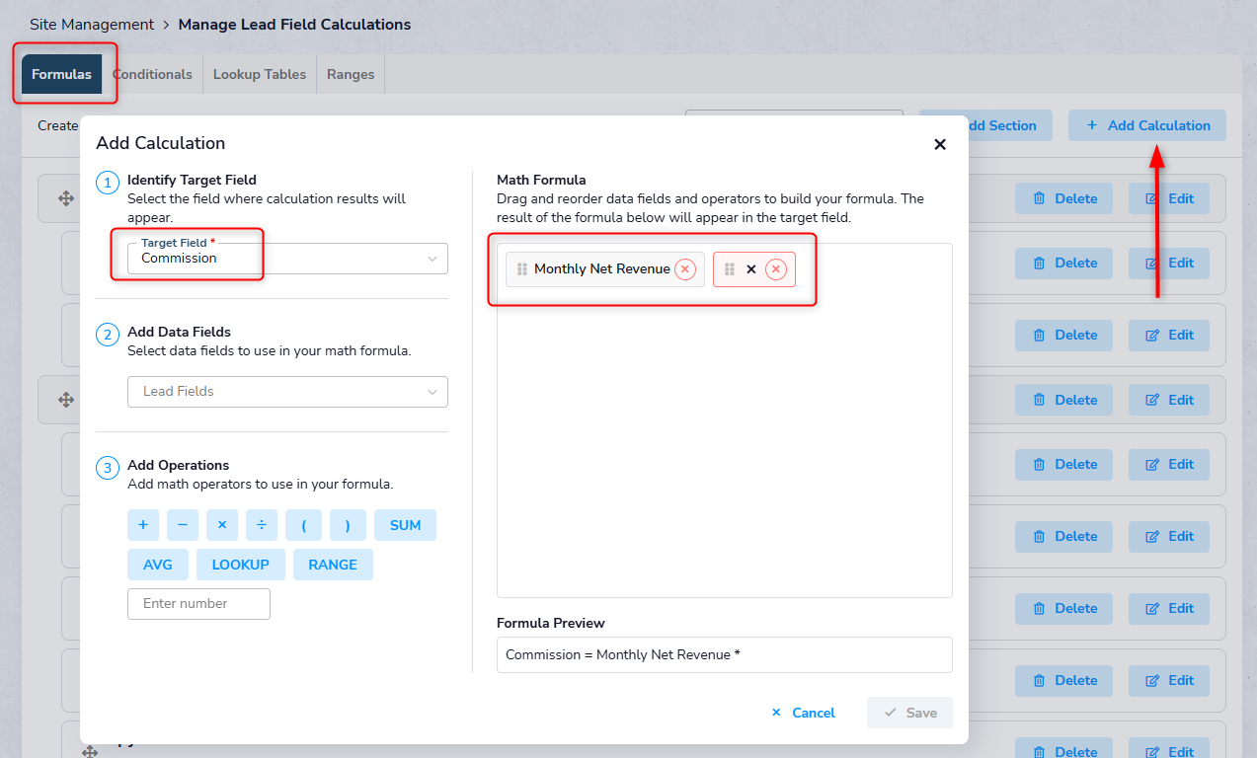Remove the multiply operator chip

coord(776,269)
